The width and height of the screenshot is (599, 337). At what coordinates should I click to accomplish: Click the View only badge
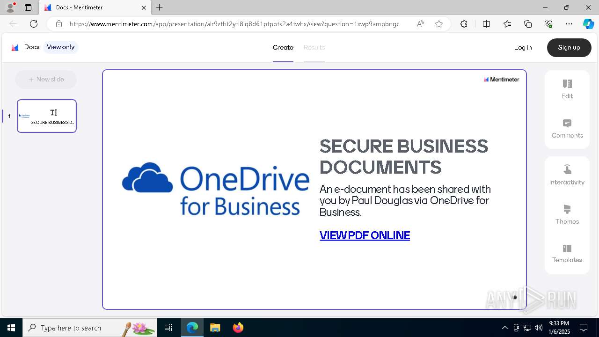point(61,47)
